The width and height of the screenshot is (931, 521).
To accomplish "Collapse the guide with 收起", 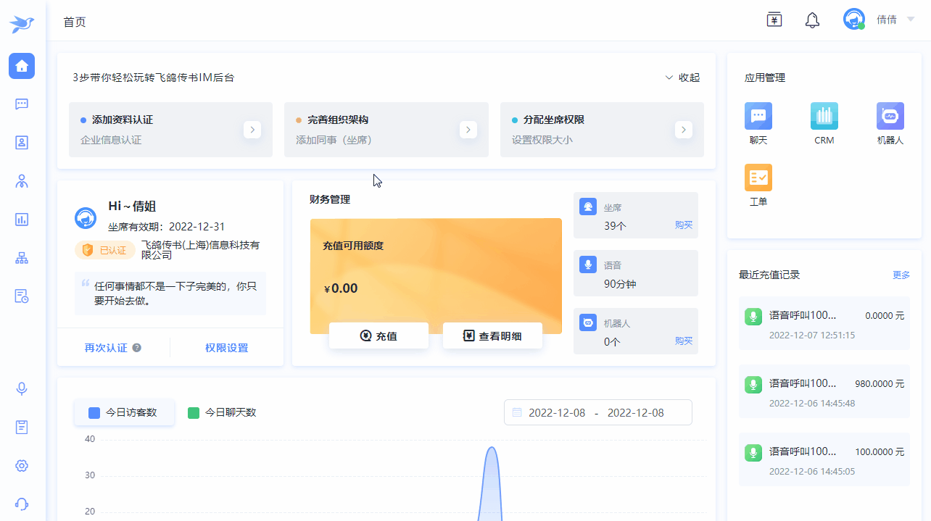I will click(682, 78).
